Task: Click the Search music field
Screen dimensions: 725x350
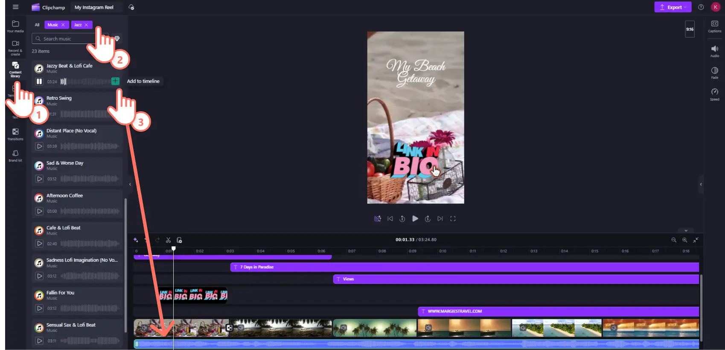Action: click(70, 38)
